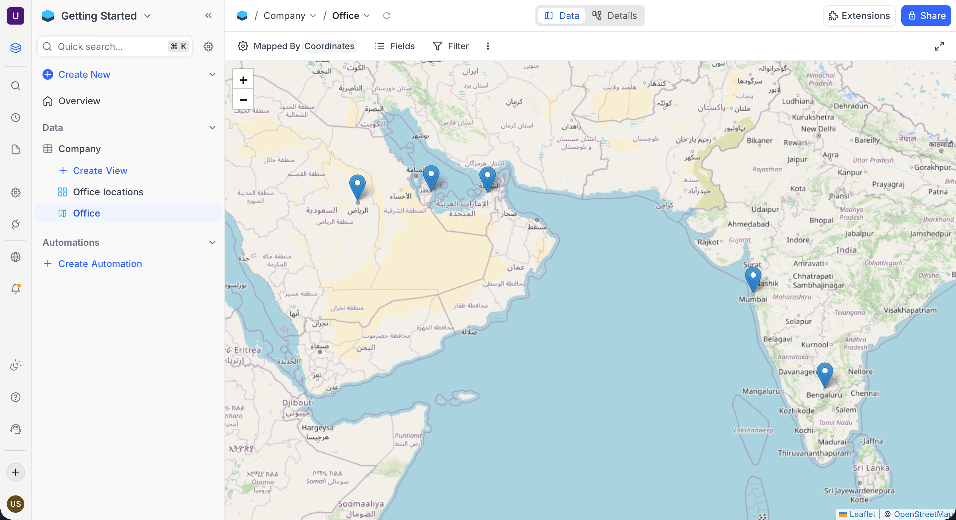Zoom in on the map with plus control
The height and width of the screenshot is (520, 956).
[243, 80]
